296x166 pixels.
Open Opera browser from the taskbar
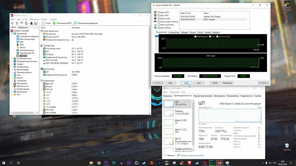[204, 163]
